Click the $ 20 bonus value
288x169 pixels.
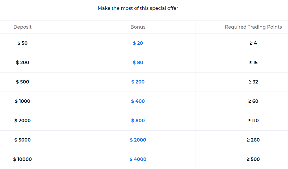(x=138, y=43)
